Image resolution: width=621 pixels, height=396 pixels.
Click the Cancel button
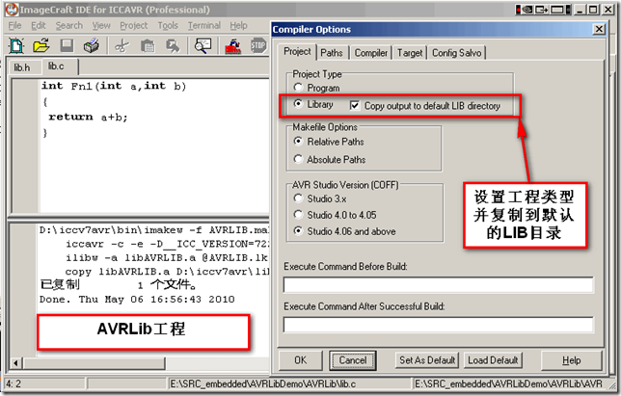coord(353,360)
